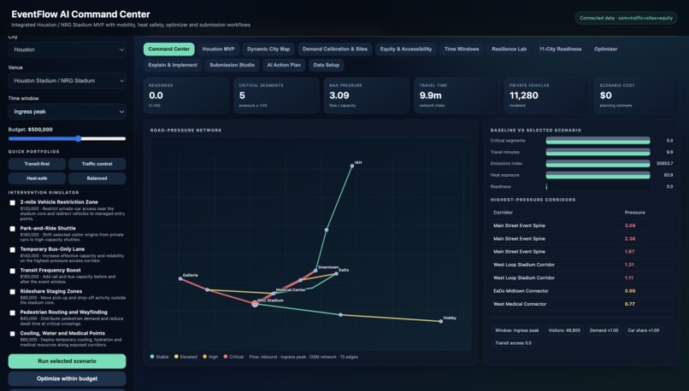The width and height of the screenshot is (689, 391).
Task: Open the Venue dropdown for NRG Stadium
Action: (67, 81)
